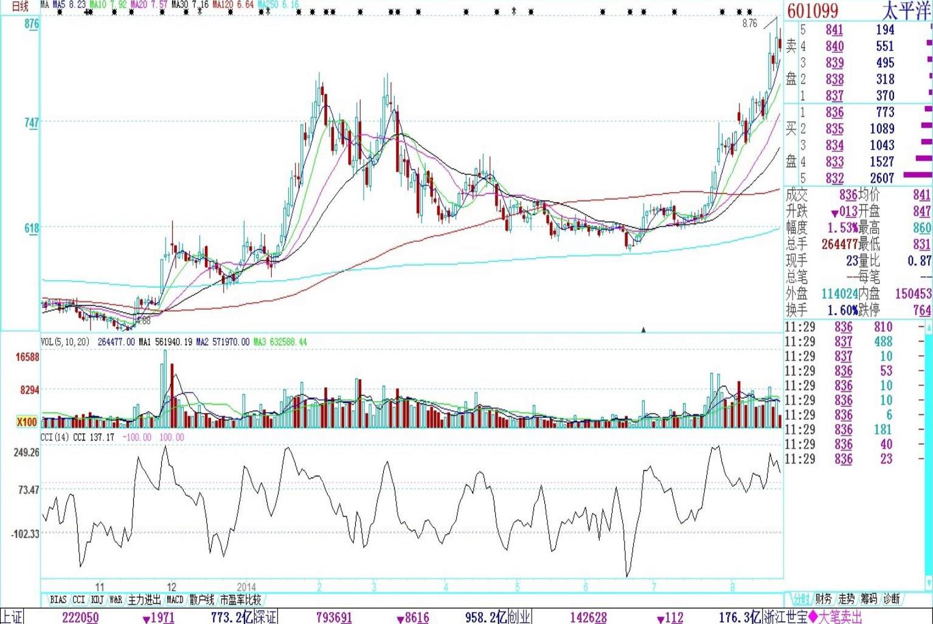The image size is (933, 624).
Task: Open the 筹码 panel tab
Action: [x=869, y=599]
